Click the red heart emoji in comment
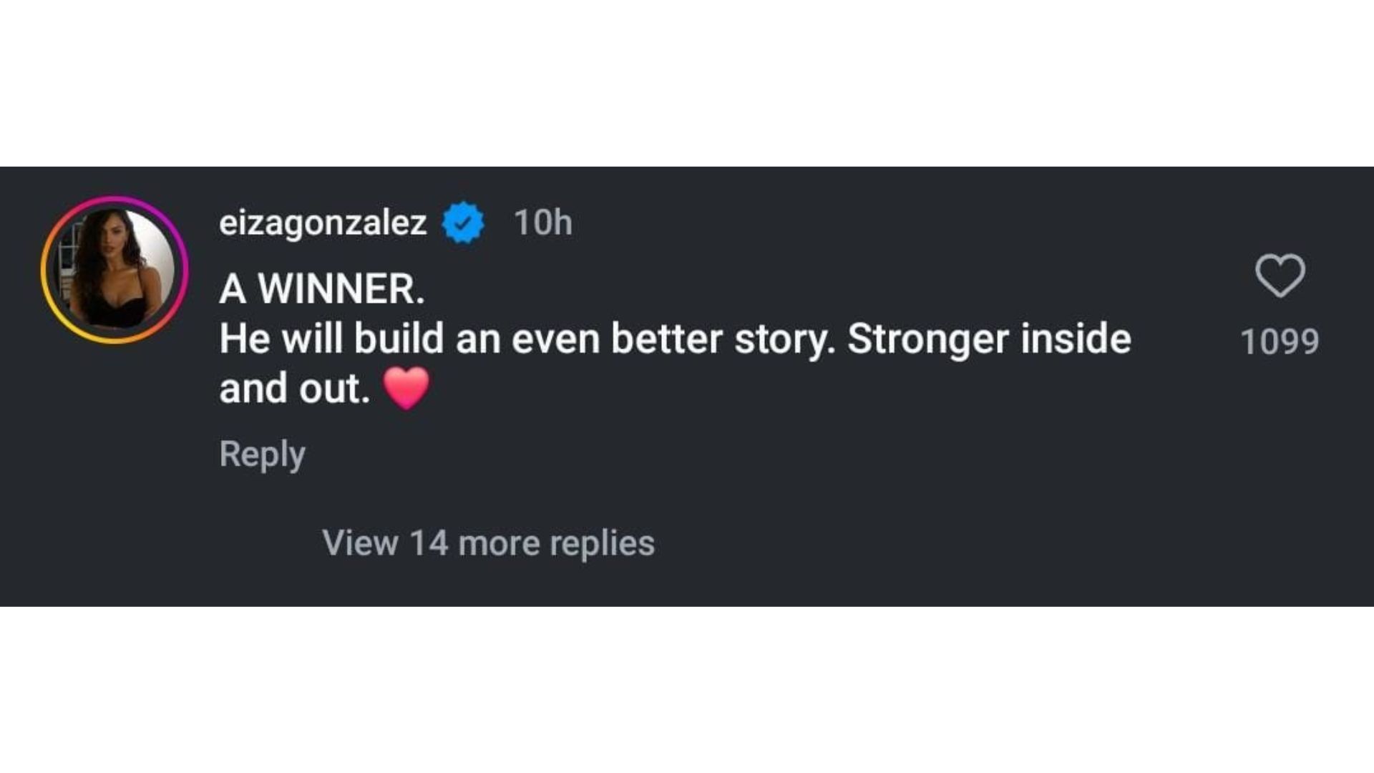 click(406, 388)
